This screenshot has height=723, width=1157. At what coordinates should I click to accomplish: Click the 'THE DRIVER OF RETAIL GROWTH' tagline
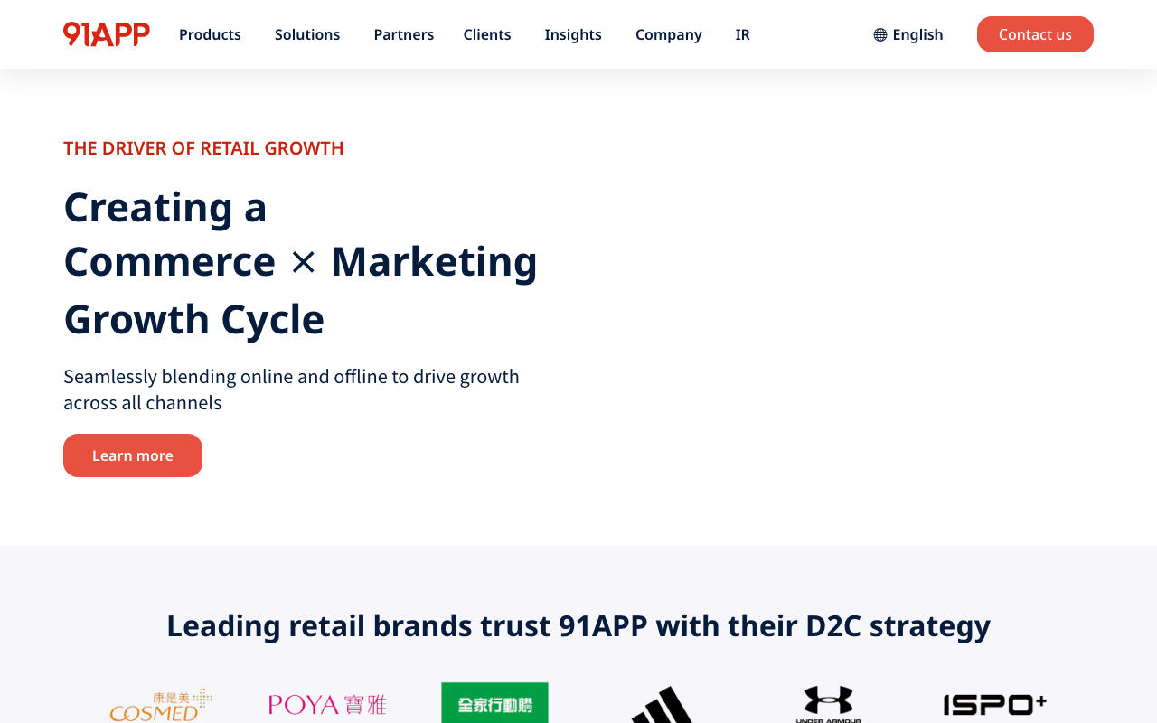click(x=203, y=148)
